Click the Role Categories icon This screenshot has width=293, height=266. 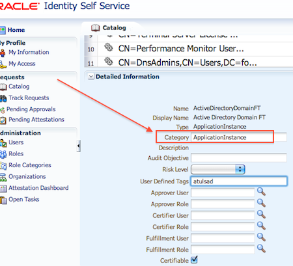click(3, 166)
